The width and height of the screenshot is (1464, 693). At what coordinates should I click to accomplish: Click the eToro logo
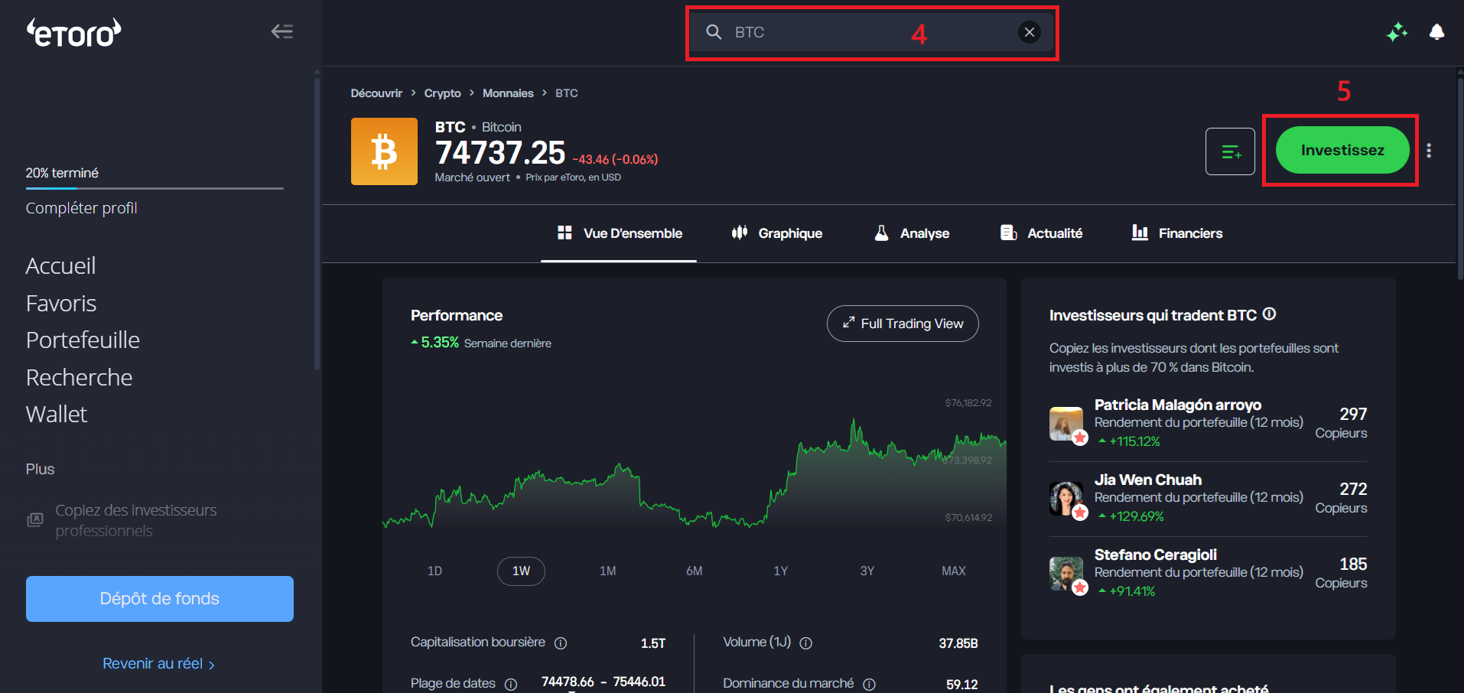tap(74, 32)
